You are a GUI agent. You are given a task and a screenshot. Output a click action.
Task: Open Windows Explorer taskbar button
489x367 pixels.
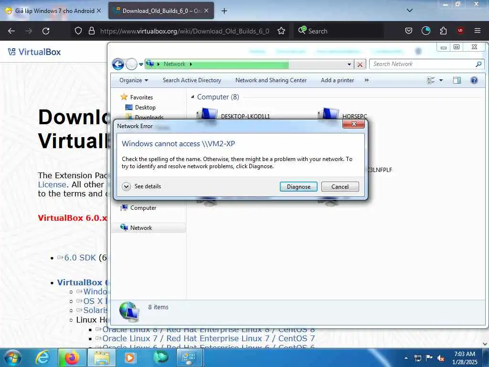tap(102, 358)
